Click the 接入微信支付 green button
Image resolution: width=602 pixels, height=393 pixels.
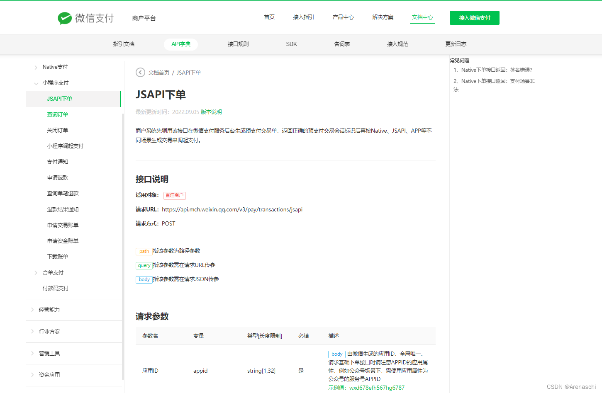coord(474,18)
